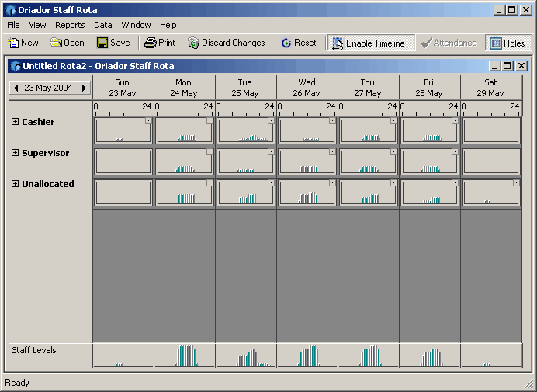This screenshot has height=392, width=537.
Task: Click the 23 May 2004 date label
Action: click(x=48, y=88)
